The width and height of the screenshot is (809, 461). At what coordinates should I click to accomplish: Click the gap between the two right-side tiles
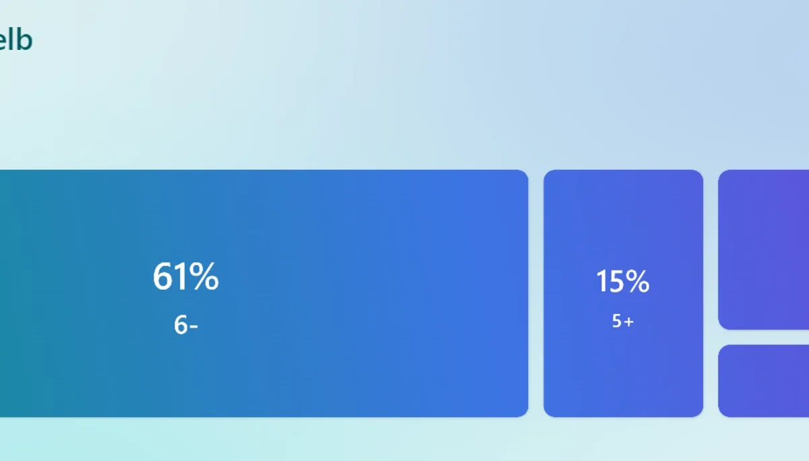tap(763, 337)
